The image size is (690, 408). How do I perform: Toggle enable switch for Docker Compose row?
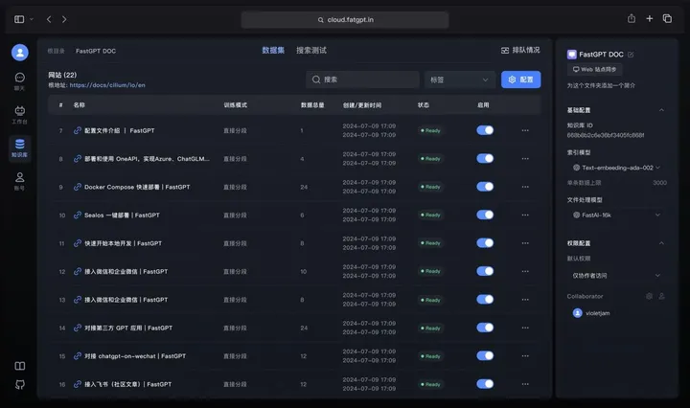click(x=485, y=187)
